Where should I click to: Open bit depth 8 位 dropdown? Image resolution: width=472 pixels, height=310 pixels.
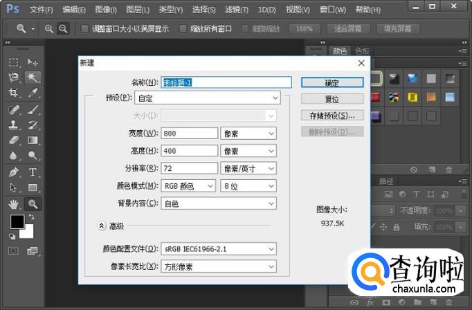[x=248, y=186]
